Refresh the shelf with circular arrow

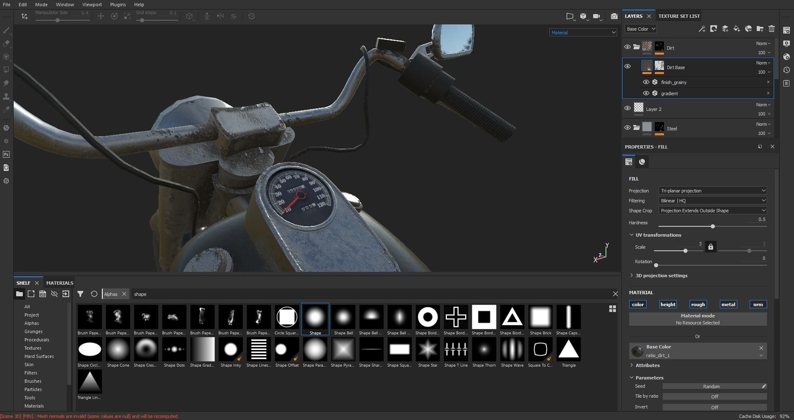[94, 294]
